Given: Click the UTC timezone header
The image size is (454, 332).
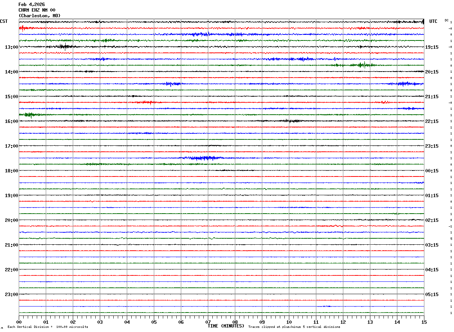Looking at the screenshot, I should (433, 21).
